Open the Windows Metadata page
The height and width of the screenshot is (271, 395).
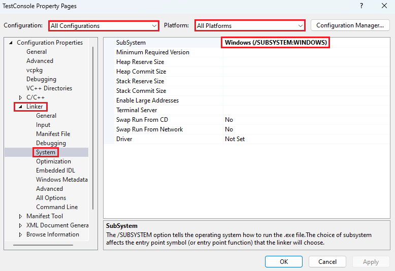(x=62, y=179)
